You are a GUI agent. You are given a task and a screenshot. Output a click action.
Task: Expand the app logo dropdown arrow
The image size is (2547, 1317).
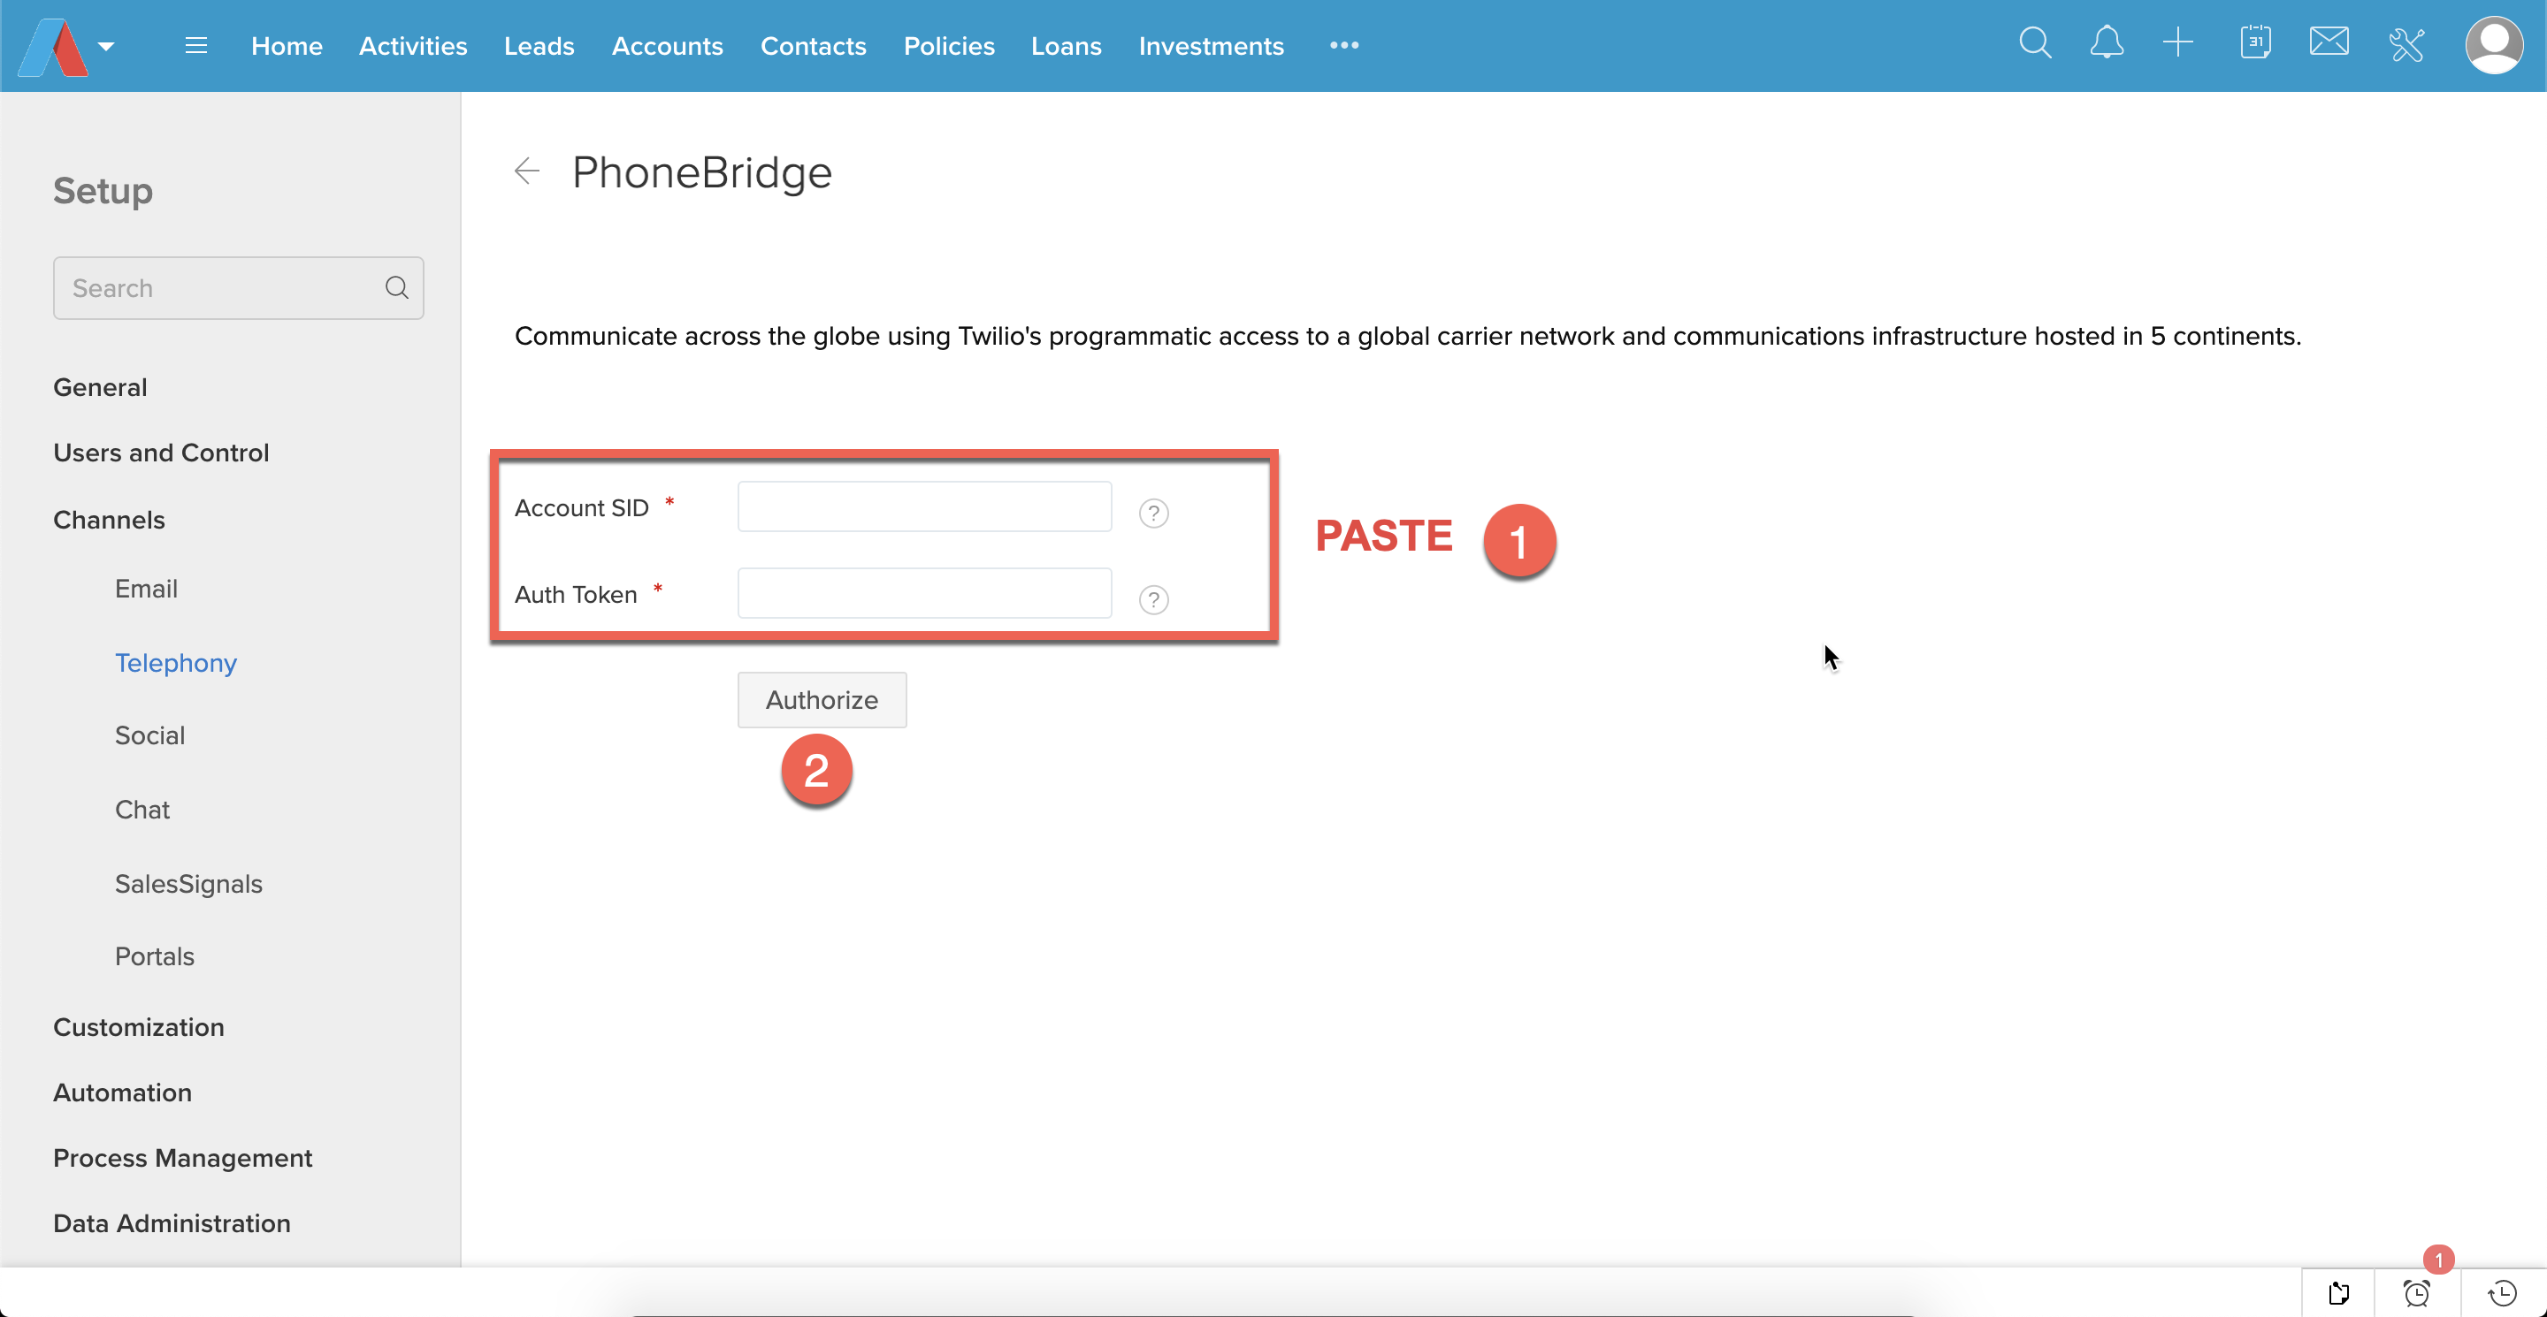107,47
